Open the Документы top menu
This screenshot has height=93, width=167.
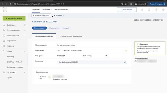[x=36, y=10]
